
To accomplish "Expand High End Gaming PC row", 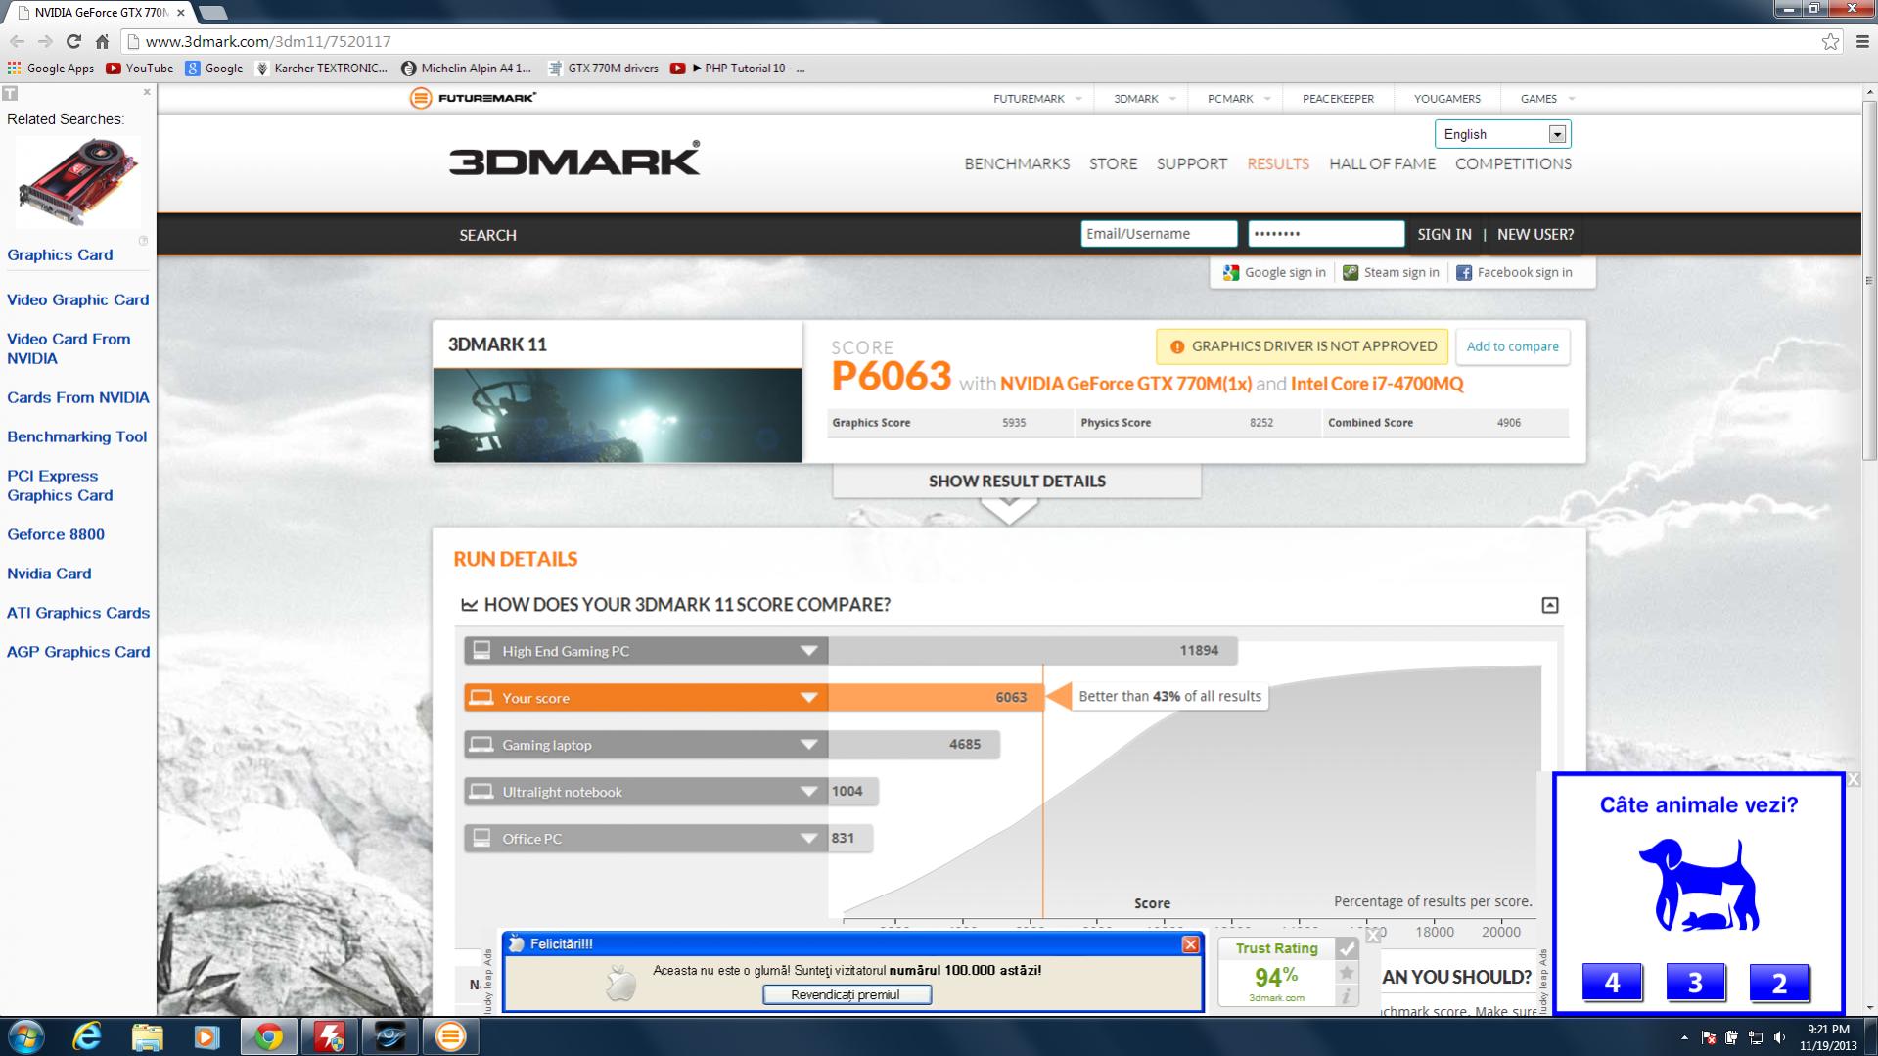I will click(808, 651).
